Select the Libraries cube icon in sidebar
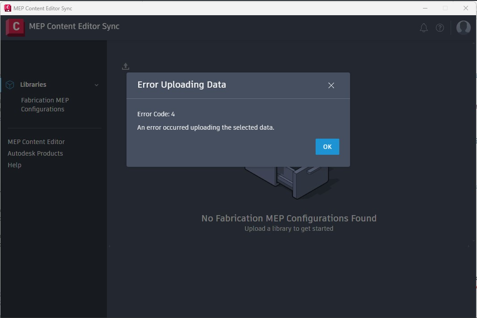 (10, 84)
